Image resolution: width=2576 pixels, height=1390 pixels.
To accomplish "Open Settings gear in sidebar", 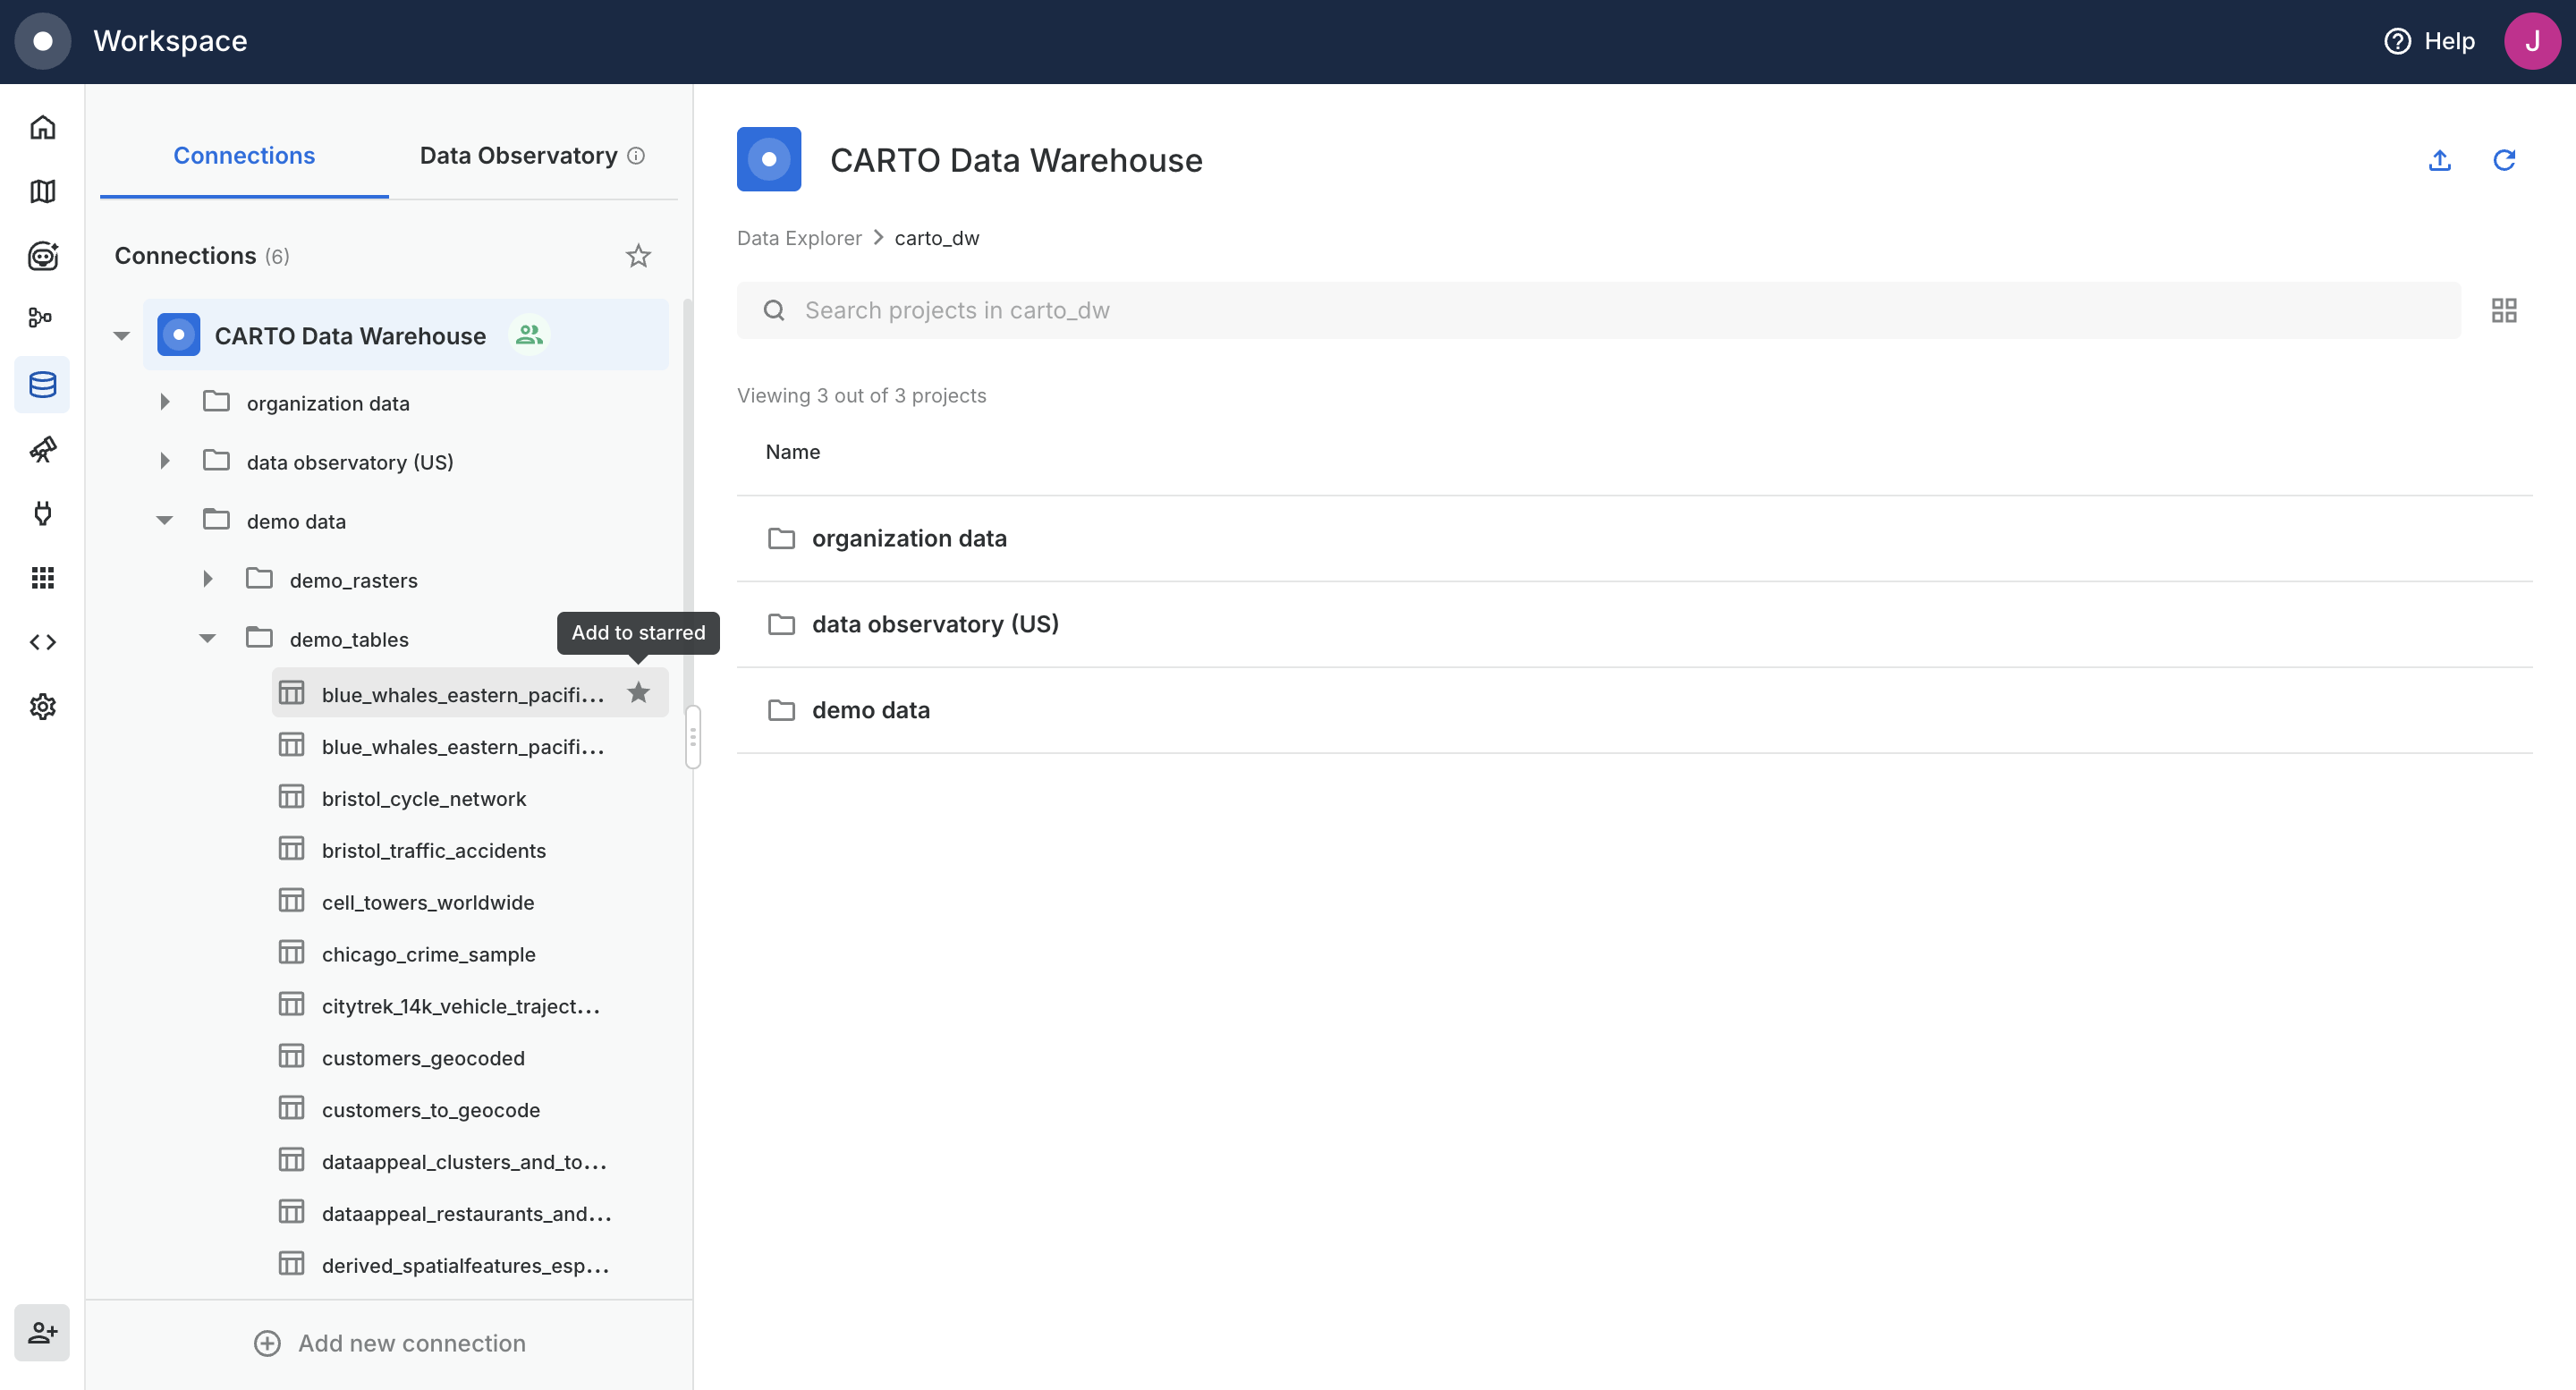I will click(x=42, y=707).
